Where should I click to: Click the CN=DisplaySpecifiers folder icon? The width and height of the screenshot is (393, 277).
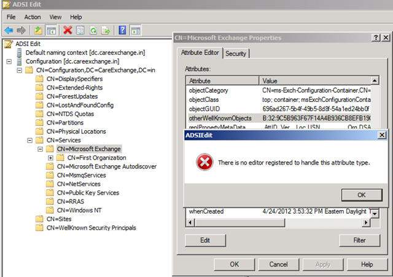click(x=39, y=79)
